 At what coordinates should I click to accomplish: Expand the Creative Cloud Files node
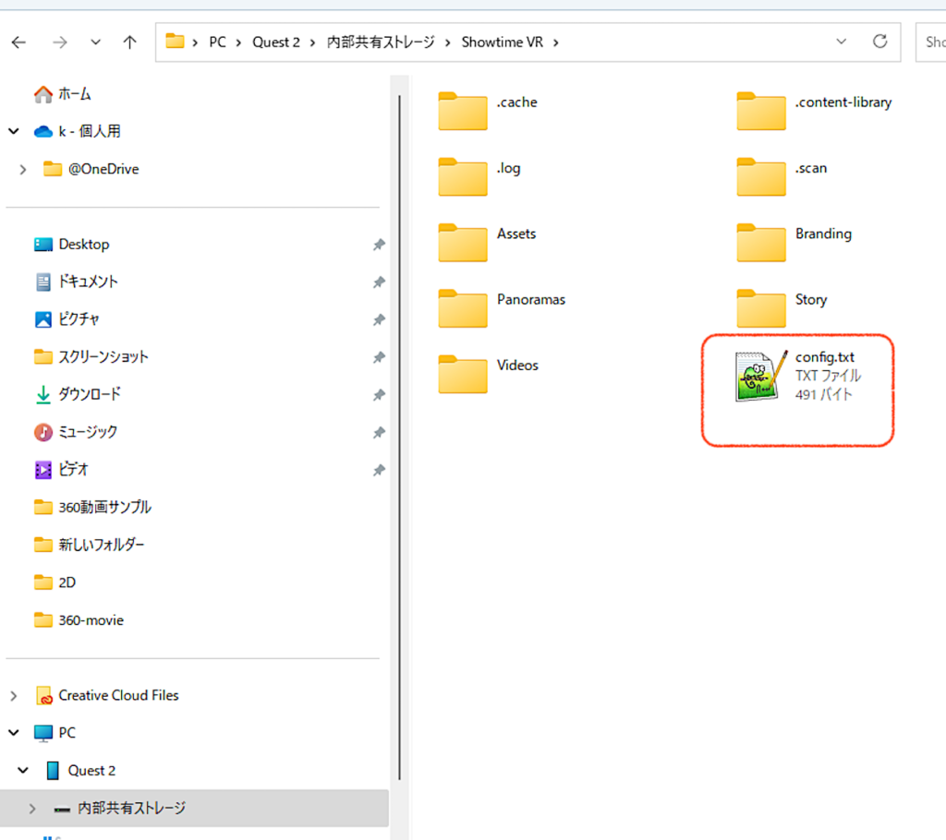(x=14, y=696)
